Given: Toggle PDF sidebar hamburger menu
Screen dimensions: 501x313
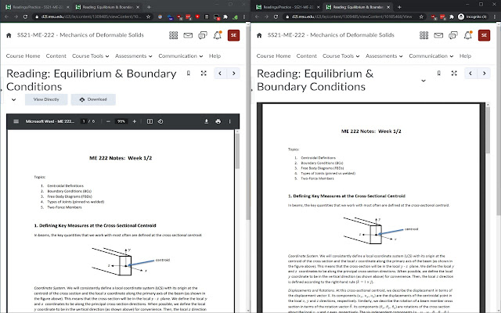Looking at the screenshot, I should (x=16, y=121).
